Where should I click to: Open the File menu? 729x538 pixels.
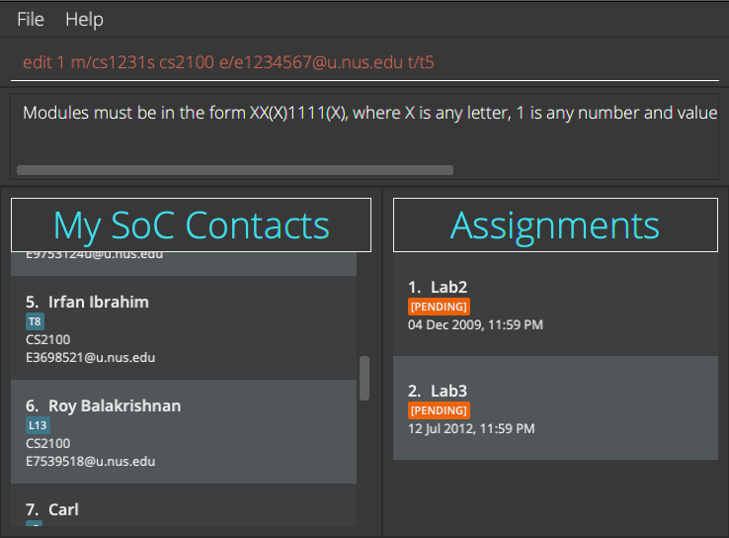click(x=31, y=20)
